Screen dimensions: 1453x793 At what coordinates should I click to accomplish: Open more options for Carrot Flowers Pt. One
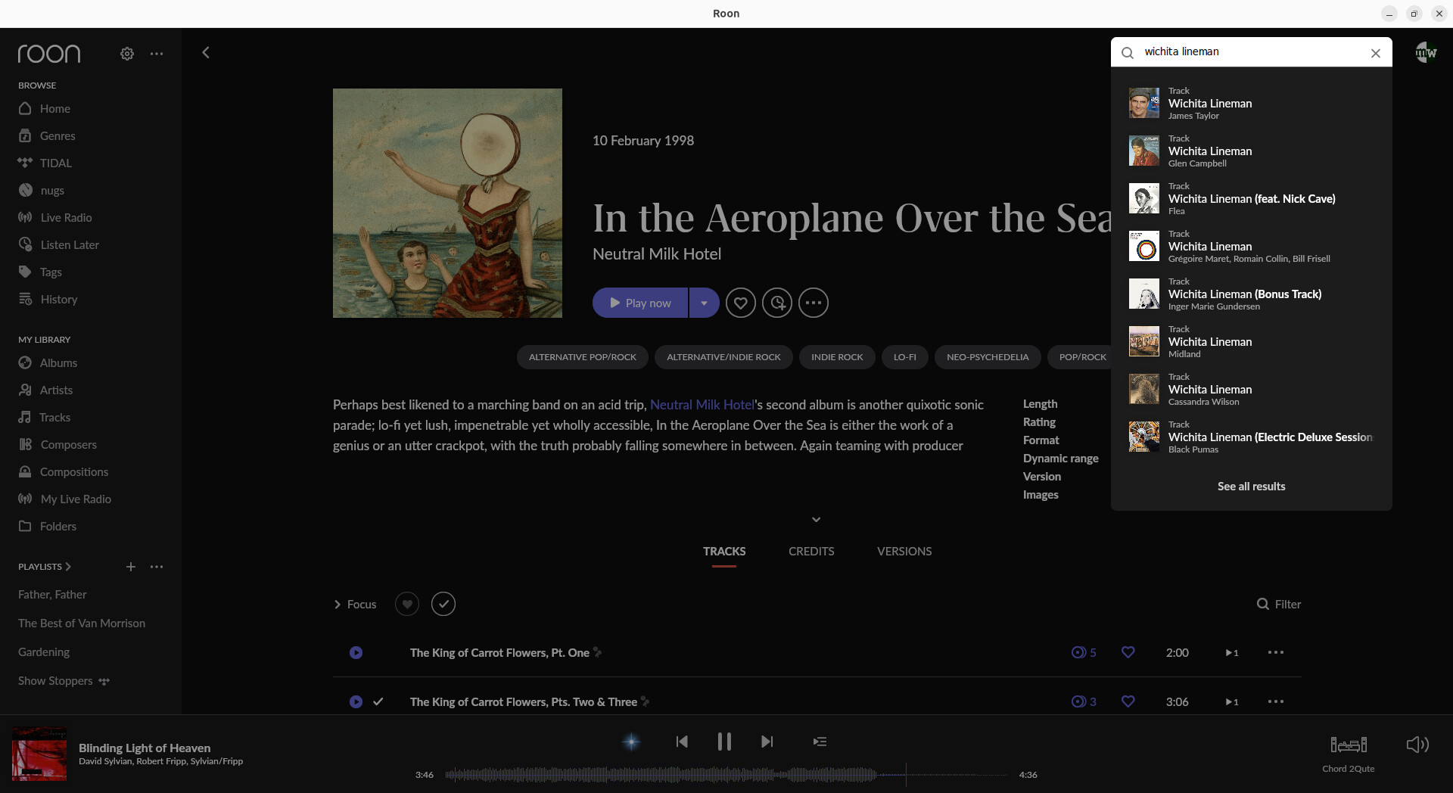(x=1276, y=652)
